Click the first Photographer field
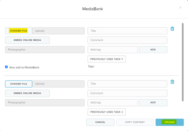Image resolution: width=188 pixels, height=131 pixels. click(45, 50)
